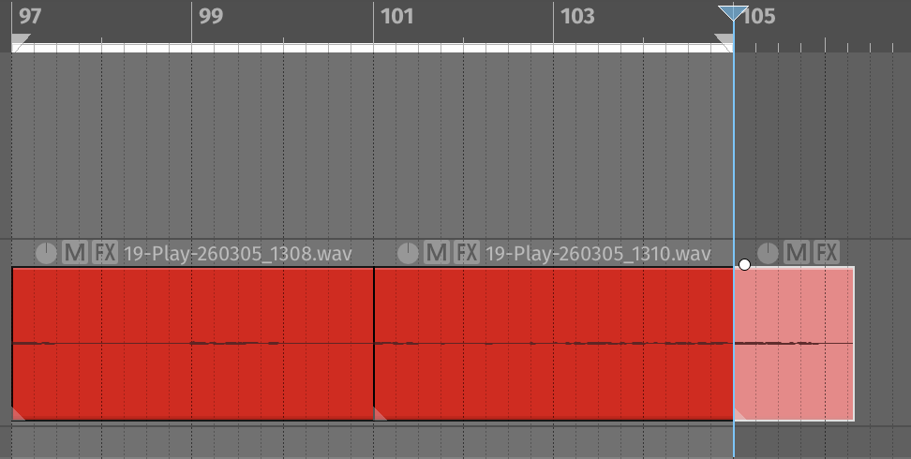Open FX for 19-Play-260305_1310.wav clip
This screenshot has width=911, height=459.
click(x=467, y=253)
